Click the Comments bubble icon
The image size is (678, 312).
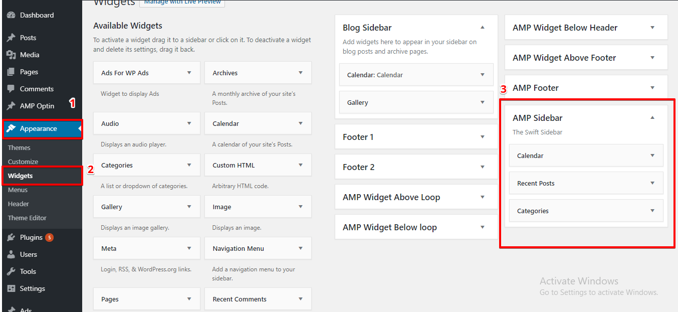pyautogui.click(x=12, y=88)
